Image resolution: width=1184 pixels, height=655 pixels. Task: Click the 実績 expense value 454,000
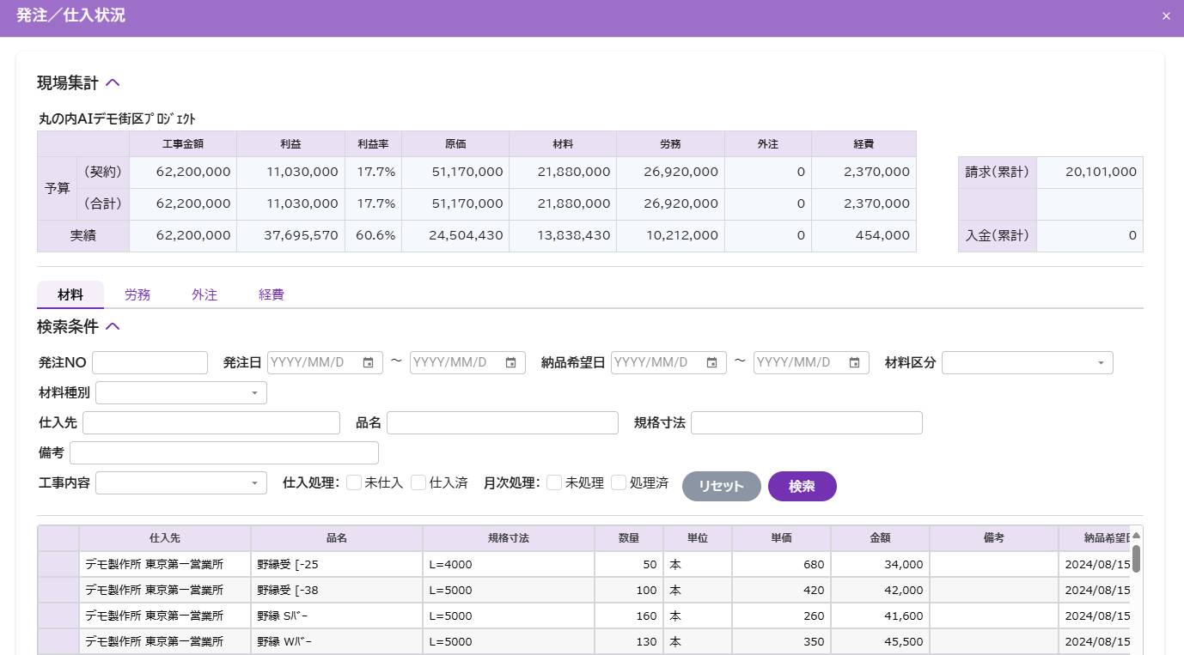pos(864,236)
